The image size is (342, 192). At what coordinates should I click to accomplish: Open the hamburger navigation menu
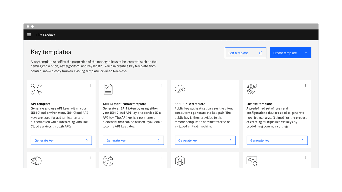[x=29, y=35]
